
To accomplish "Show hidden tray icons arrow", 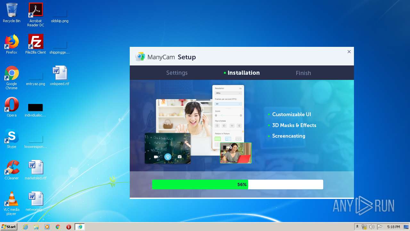I will point(357,227).
